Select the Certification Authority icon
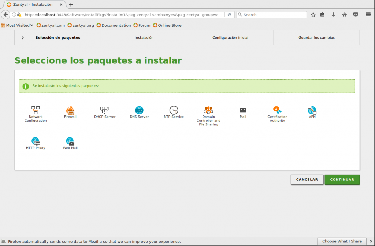The width and height of the screenshot is (375, 246). 277,110
